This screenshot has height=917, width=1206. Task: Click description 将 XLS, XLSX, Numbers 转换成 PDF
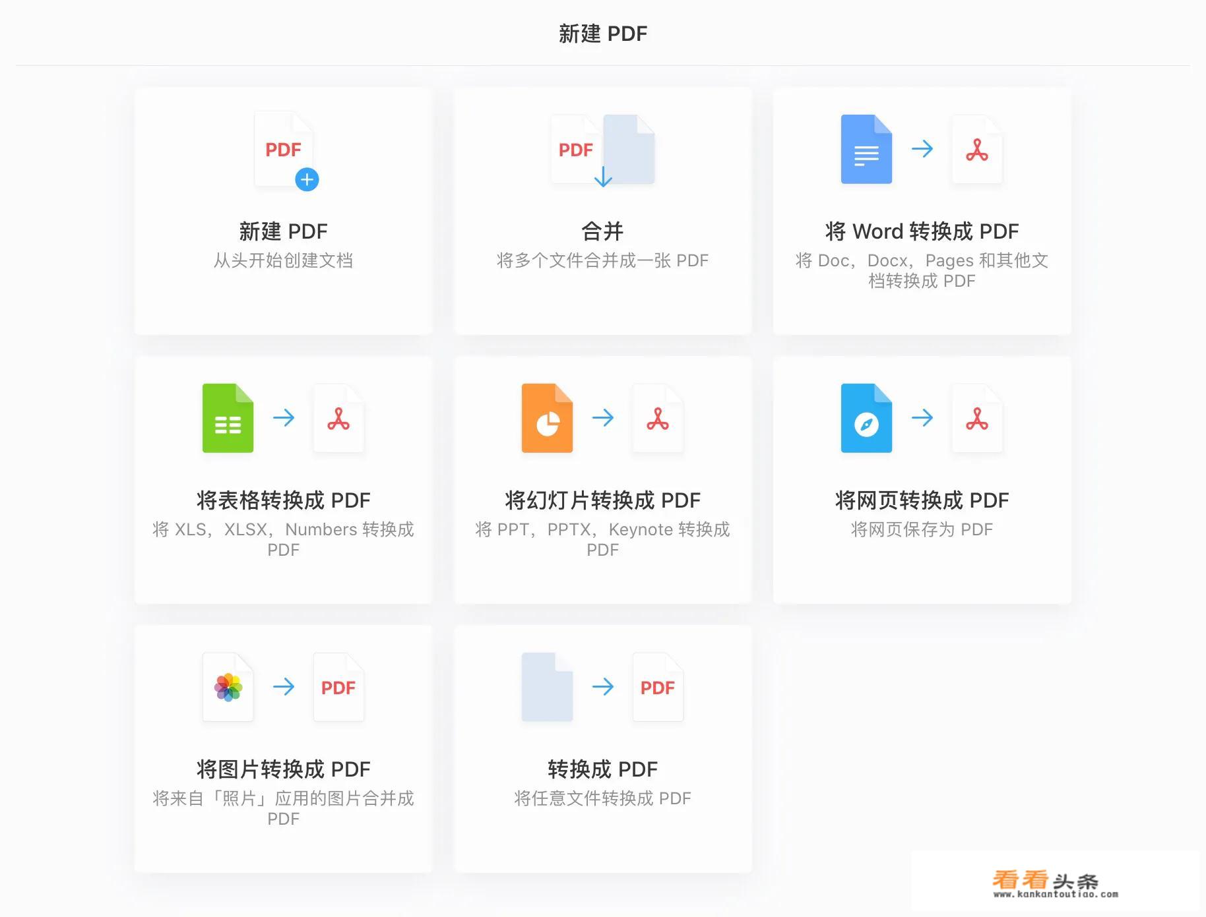point(283,539)
